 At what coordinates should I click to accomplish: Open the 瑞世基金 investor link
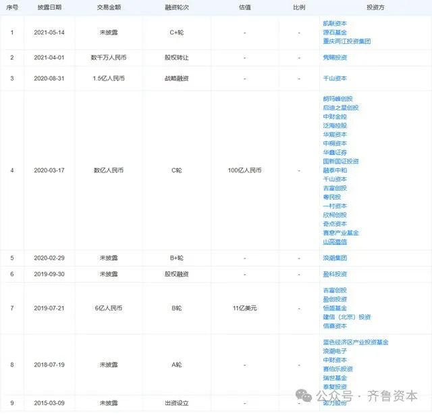pyautogui.click(x=335, y=378)
